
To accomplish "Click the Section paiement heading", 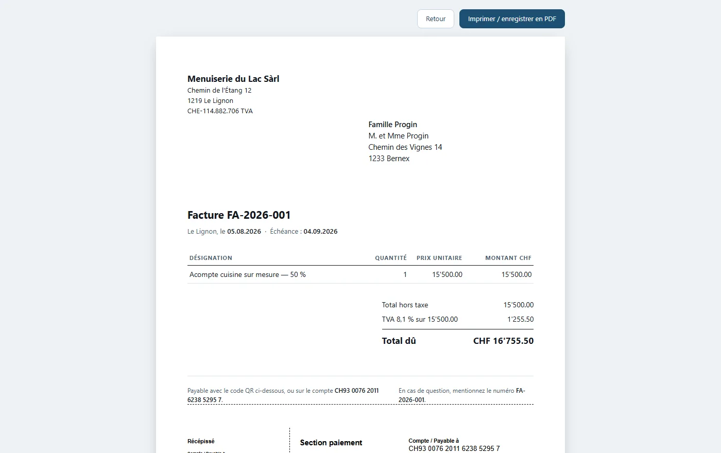I will (x=331, y=443).
